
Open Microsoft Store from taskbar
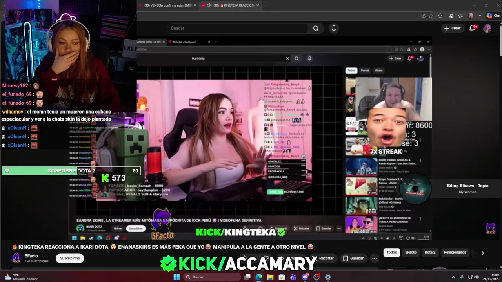coord(282,277)
